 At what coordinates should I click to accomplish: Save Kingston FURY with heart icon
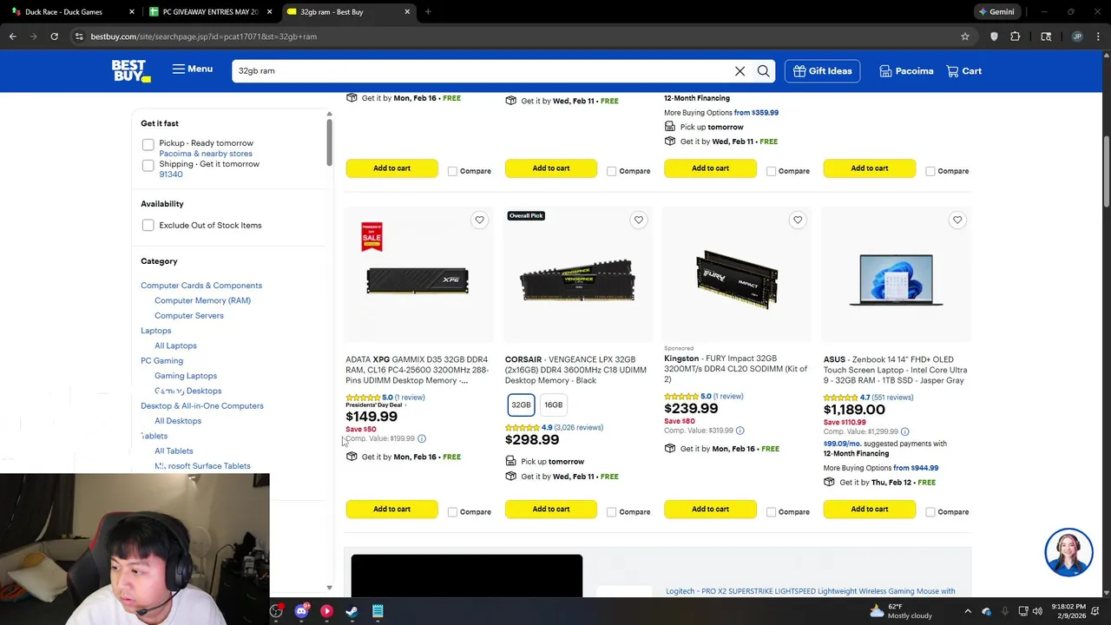pos(798,220)
